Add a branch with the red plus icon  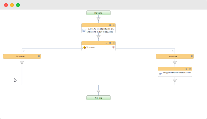pyautogui.click(x=114, y=47)
